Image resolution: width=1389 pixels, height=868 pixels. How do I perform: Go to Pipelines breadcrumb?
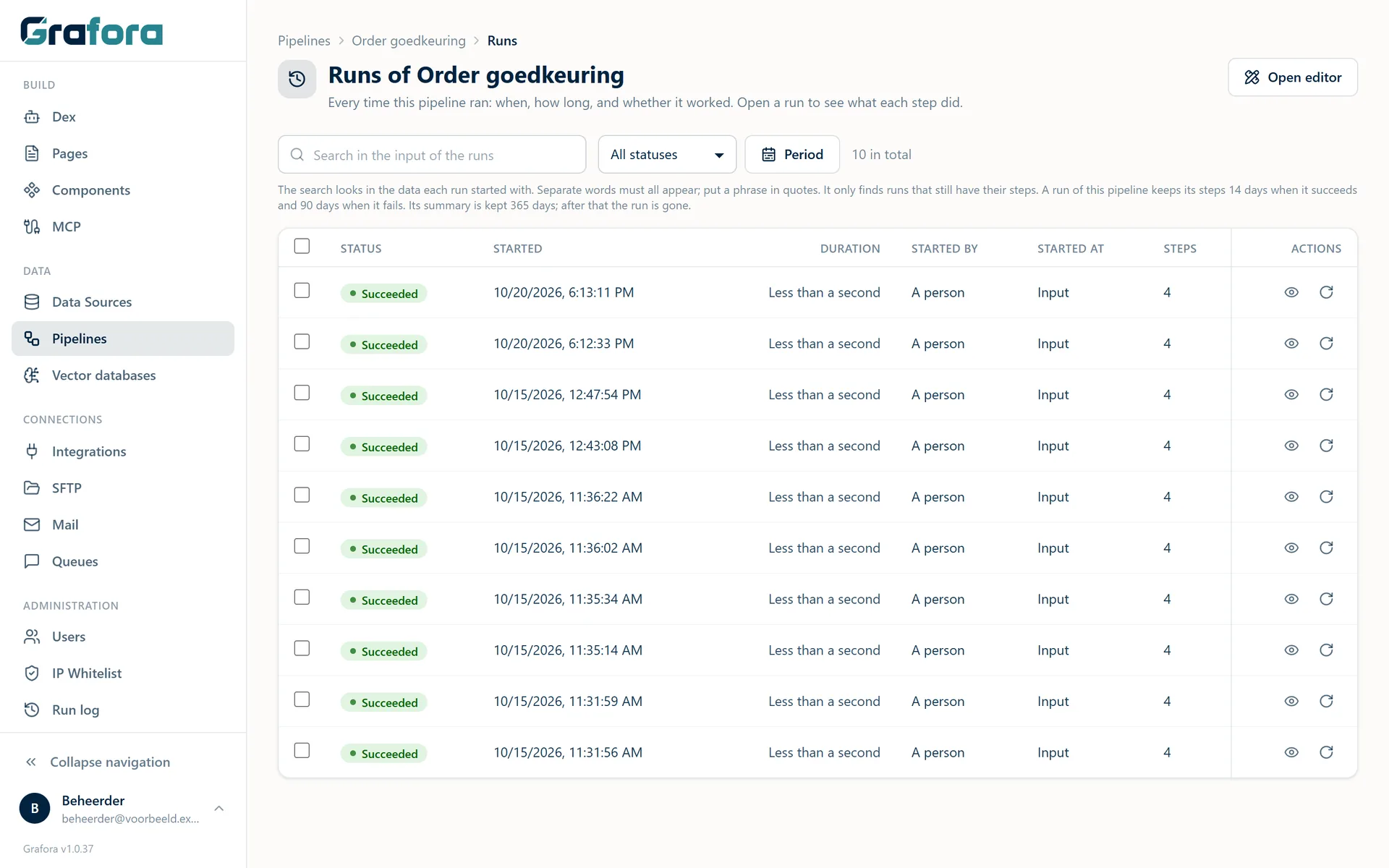[x=304, y=41]
